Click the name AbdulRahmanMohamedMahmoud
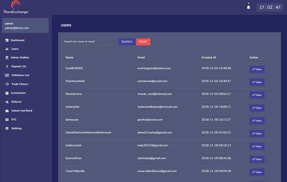 88,132
